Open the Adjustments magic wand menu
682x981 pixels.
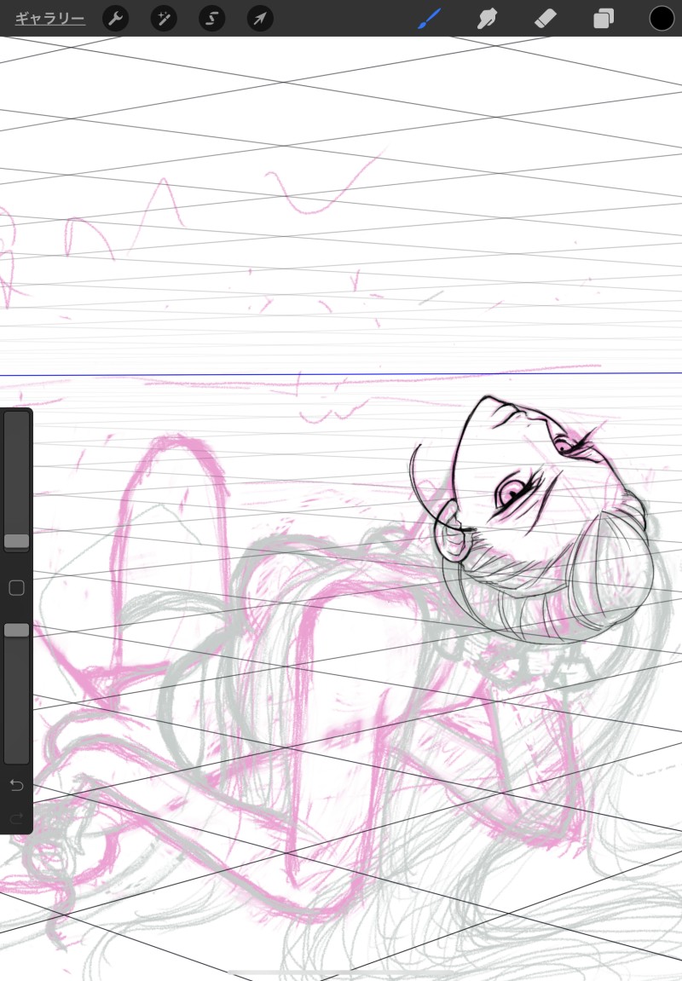(x=164, y=18)
